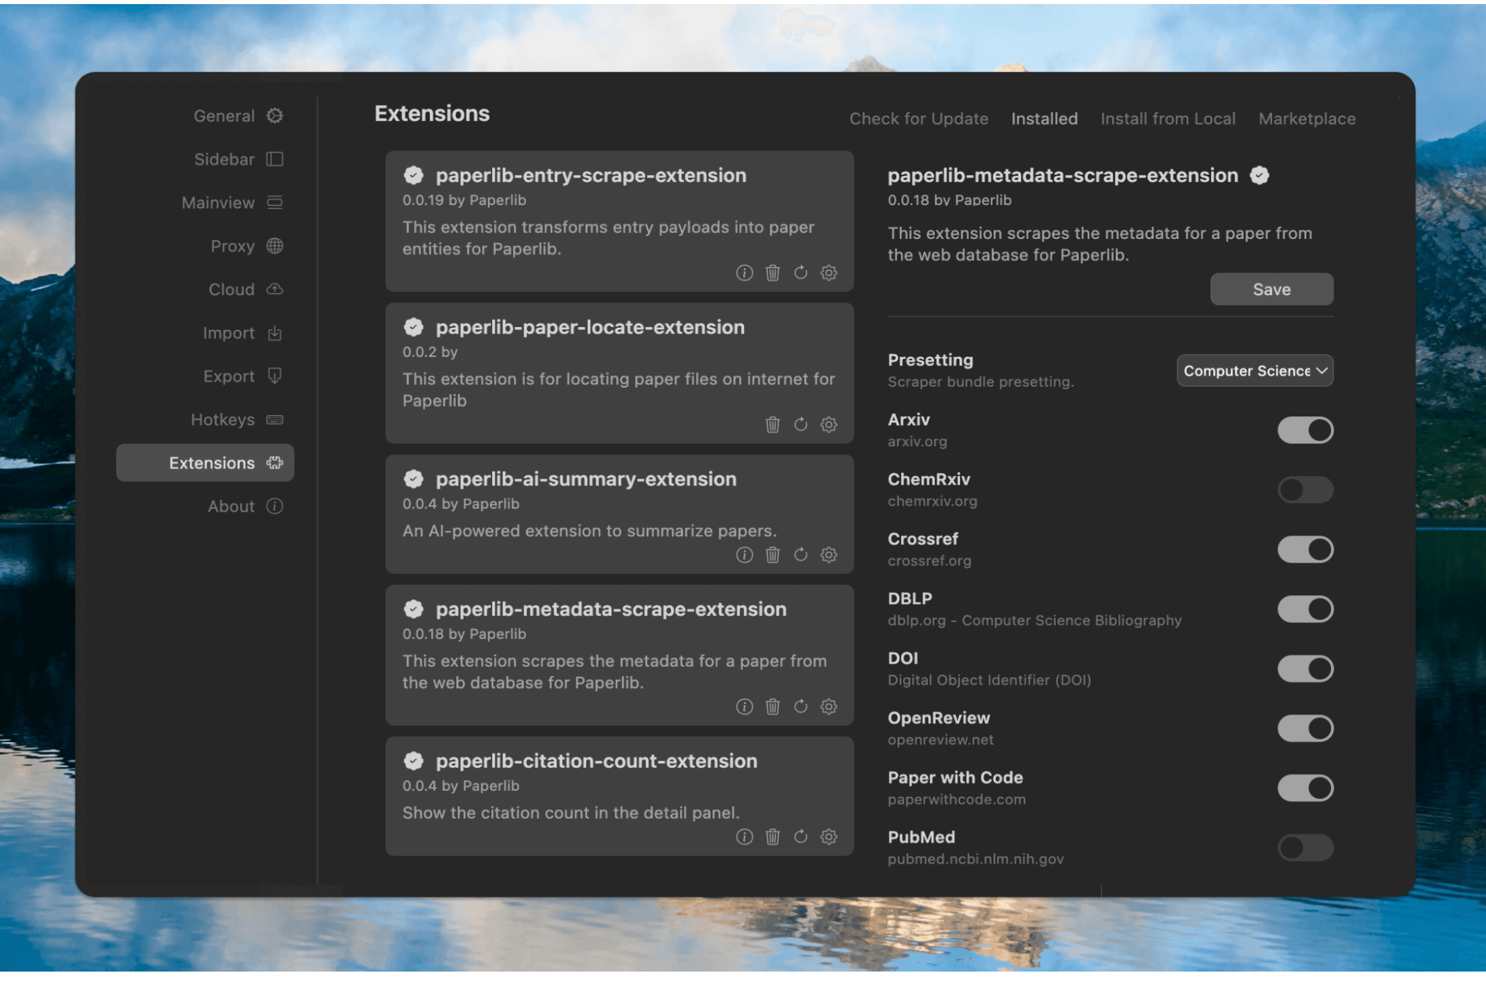The width and height of the screenshot is (1486, 1000).
Task: Toggle off the DBLP scraper
Action: 1305,609
